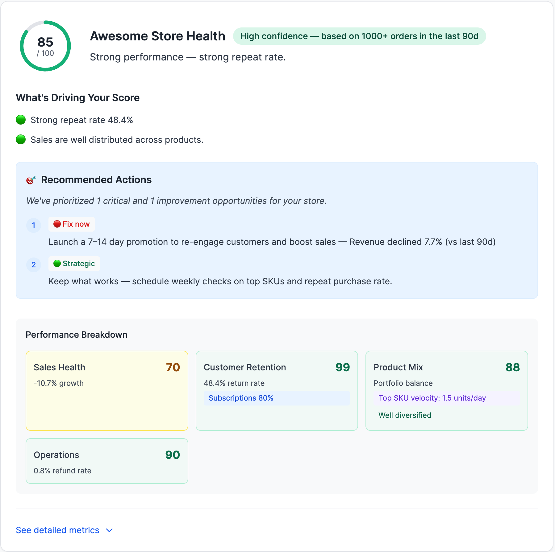The image size is (555, 552).
Task: Select the Operations card
Action: (107, 461)
